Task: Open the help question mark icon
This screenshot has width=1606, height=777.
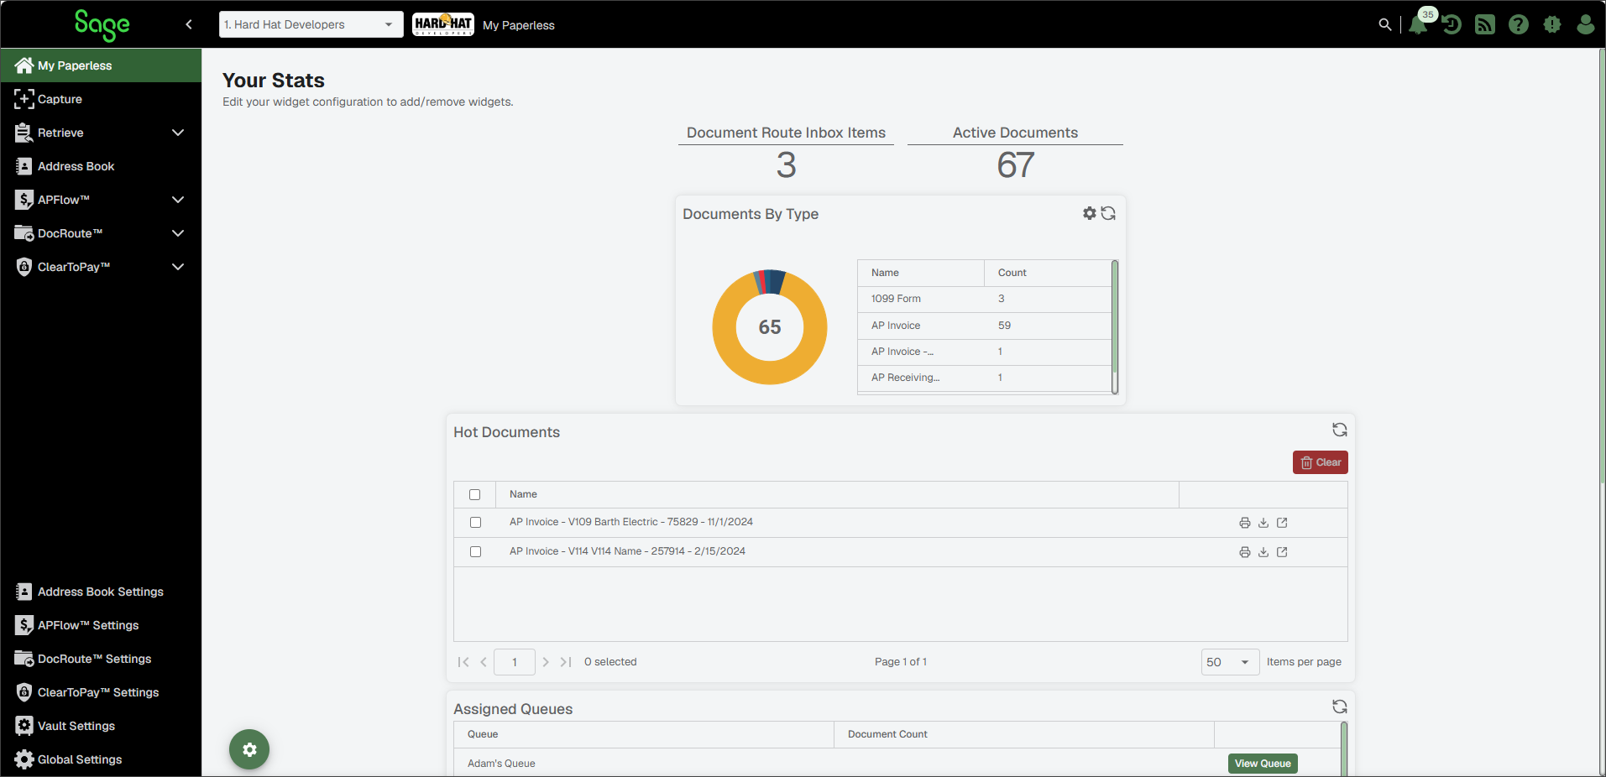Action: pos(1519,24)
